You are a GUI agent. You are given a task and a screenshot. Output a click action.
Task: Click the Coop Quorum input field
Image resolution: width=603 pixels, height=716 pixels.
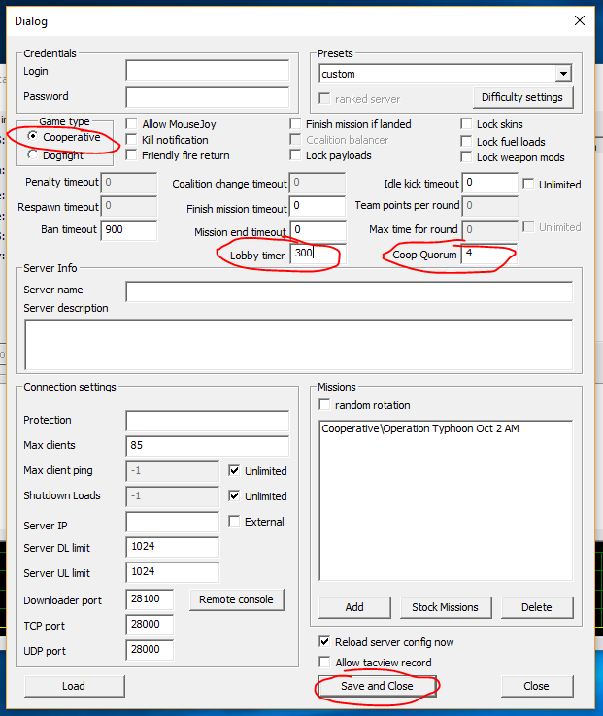tap(487, 255)
